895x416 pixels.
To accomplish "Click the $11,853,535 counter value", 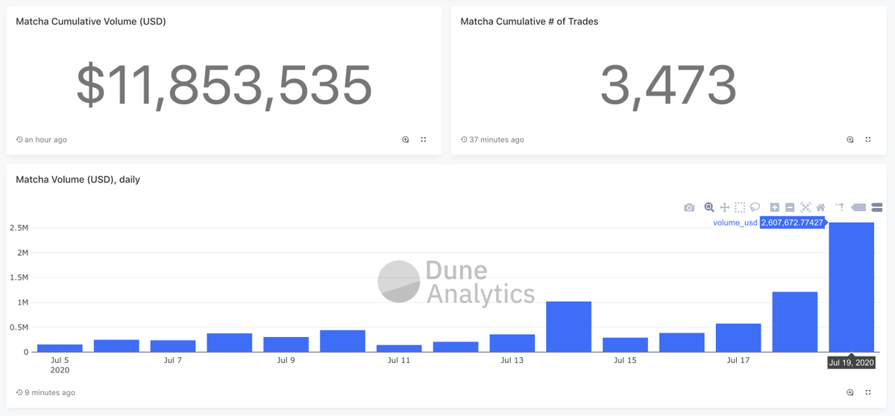I will pos(224,84).
